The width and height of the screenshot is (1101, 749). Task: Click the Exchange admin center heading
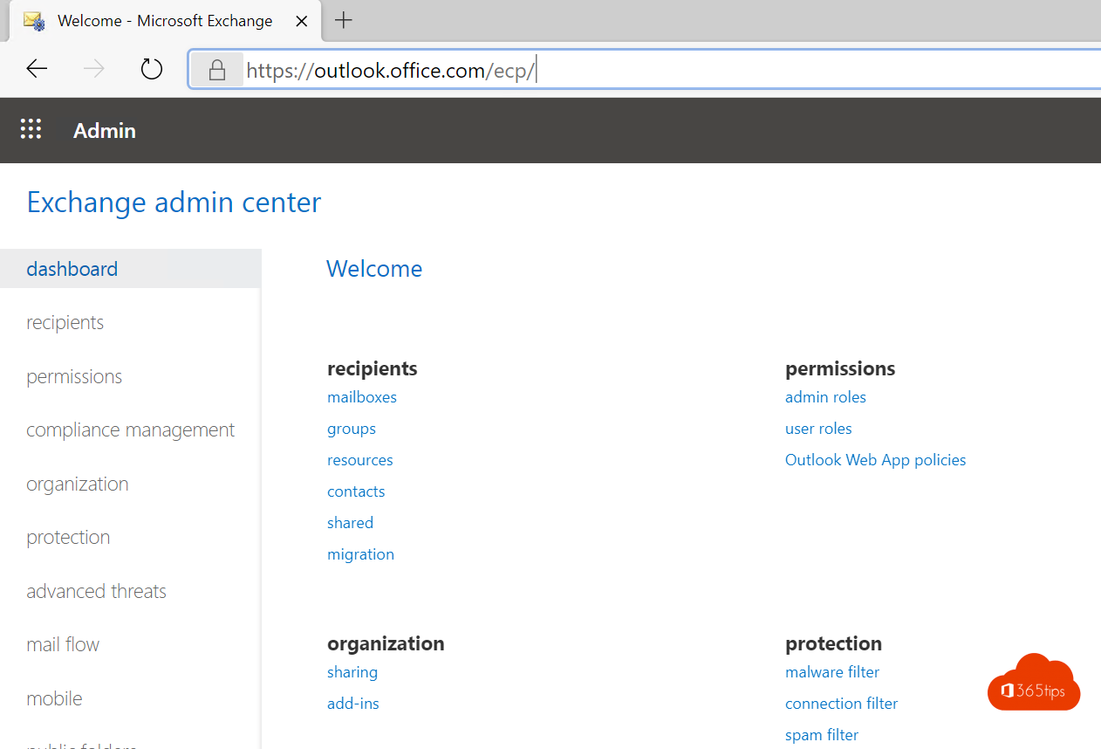[x=174, y=203]
